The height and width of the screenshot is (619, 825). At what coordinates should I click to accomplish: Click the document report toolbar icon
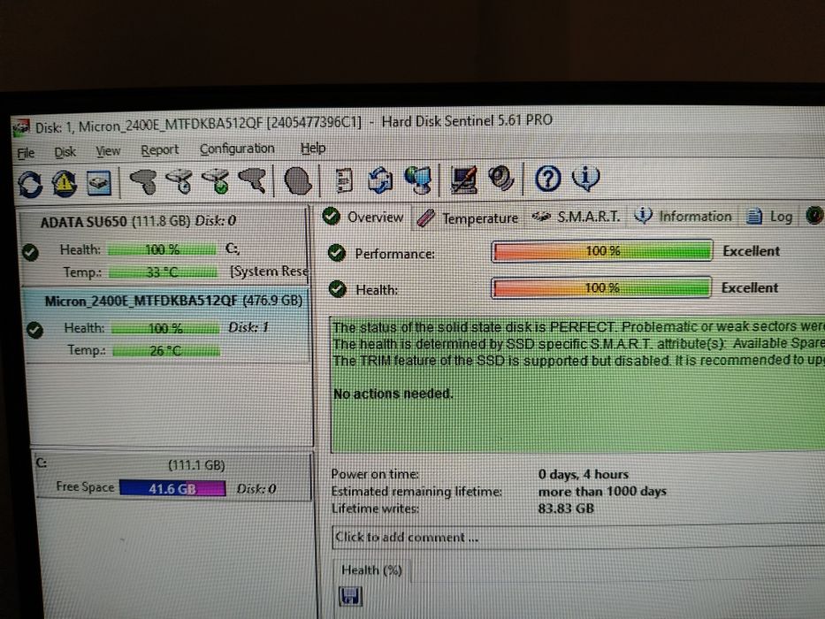(344, 180)
